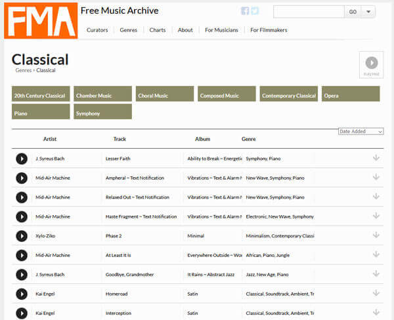The height and width of the screenshot is (320, 394).
Task: Open the Charts menu
Action: pos(158,30)
